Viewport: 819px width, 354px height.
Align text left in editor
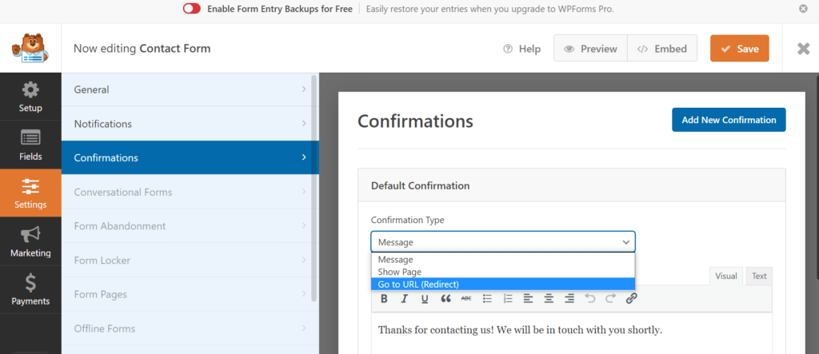coord(528,299)
